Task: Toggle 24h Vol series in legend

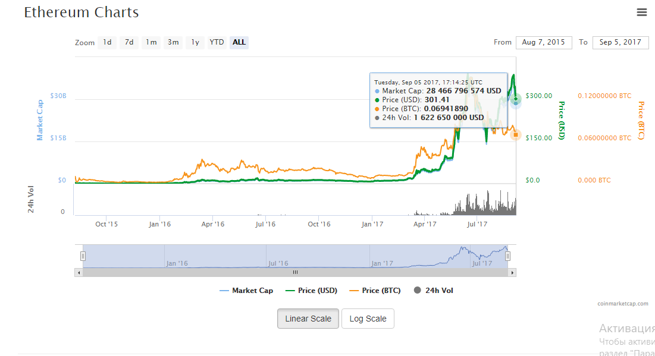Action: point(434,291)
